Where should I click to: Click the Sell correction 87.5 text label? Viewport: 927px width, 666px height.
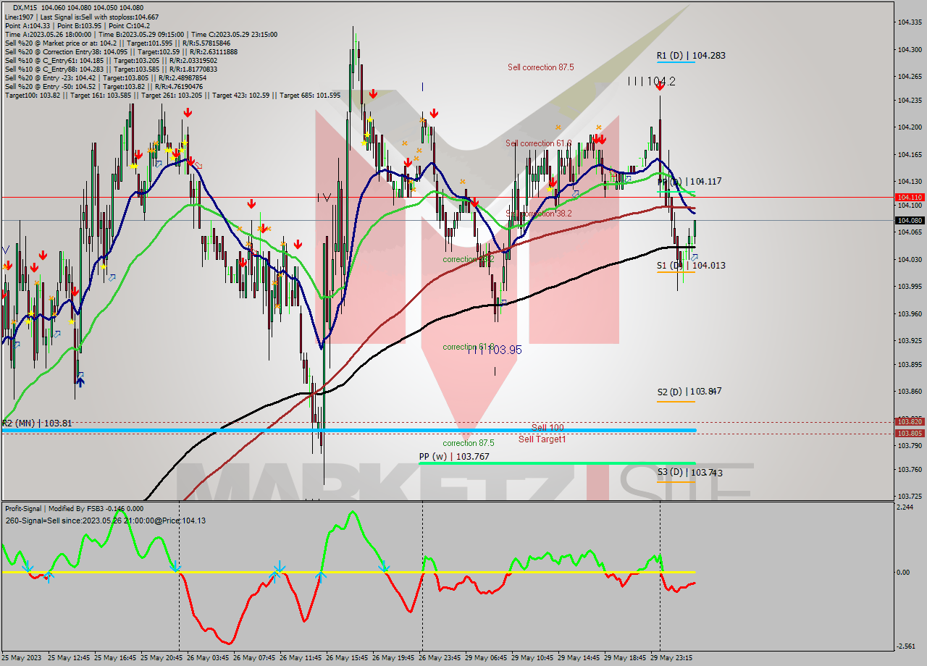[540, 67]
